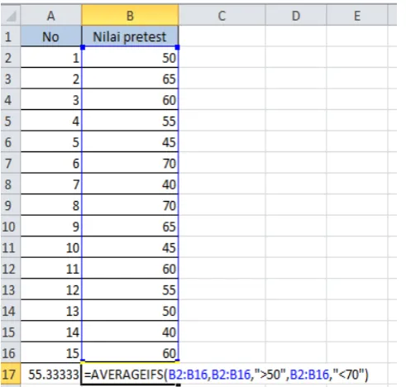Click cell B9 with value 70

pos(130,205)
